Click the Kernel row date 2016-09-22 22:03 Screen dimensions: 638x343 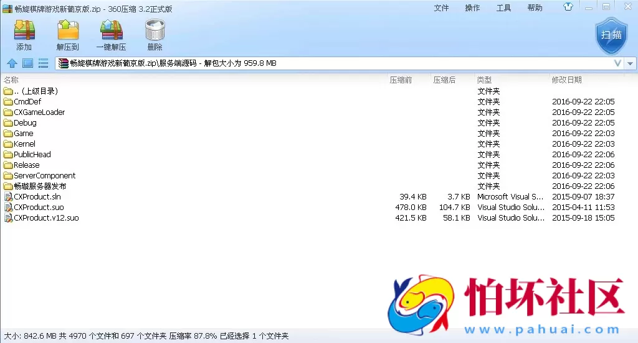coord(583,144)
